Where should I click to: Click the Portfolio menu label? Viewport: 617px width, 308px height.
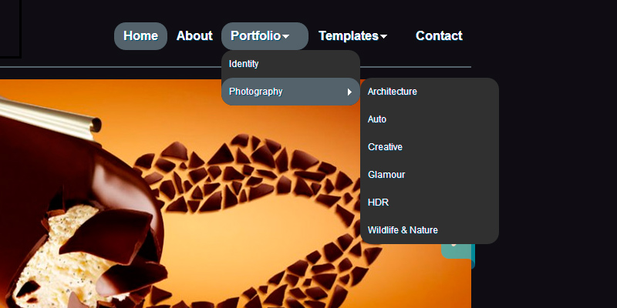(255, 35)
